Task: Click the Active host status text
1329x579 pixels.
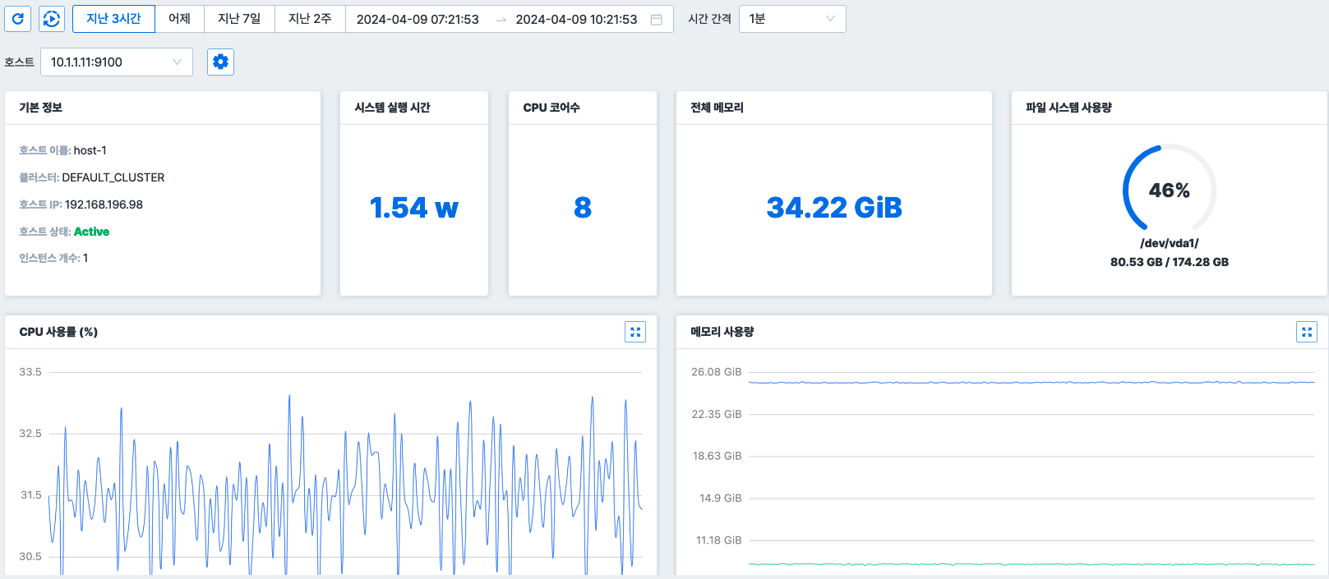Action: coord(91,232)
